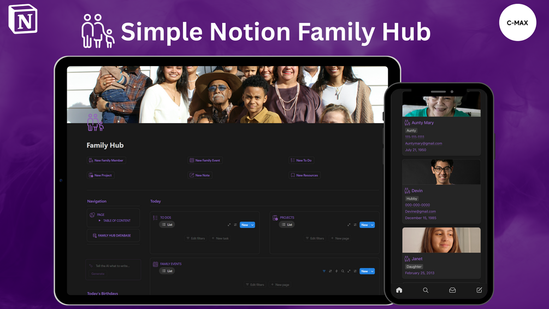Open the PROJECTS New dropdown arrow
The image size is (549, 309).
point(372,225)
